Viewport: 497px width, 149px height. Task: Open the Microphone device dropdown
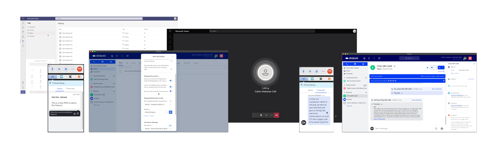158,129
